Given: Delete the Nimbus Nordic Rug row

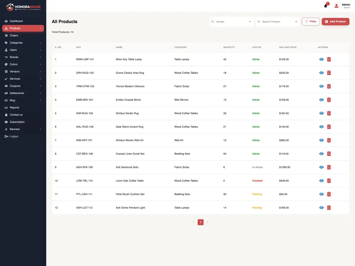Looking at the screenshot, I should click(x=329, y=113).
